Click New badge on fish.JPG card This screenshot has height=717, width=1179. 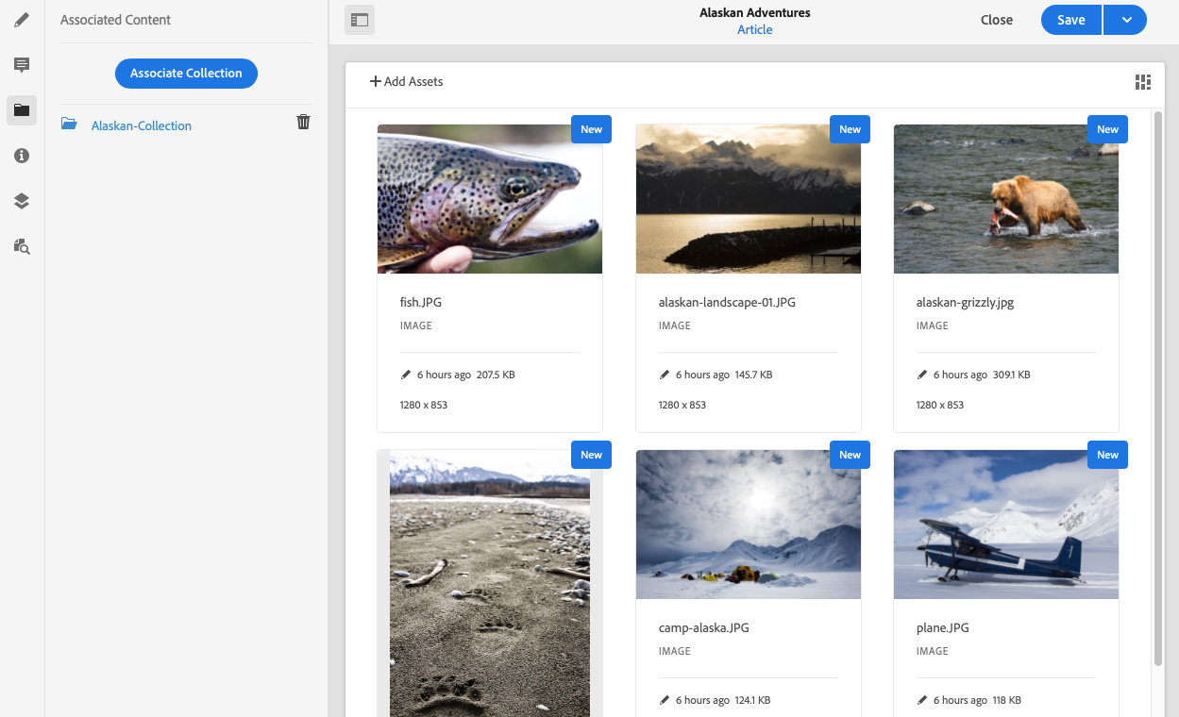tap(592, 129)
